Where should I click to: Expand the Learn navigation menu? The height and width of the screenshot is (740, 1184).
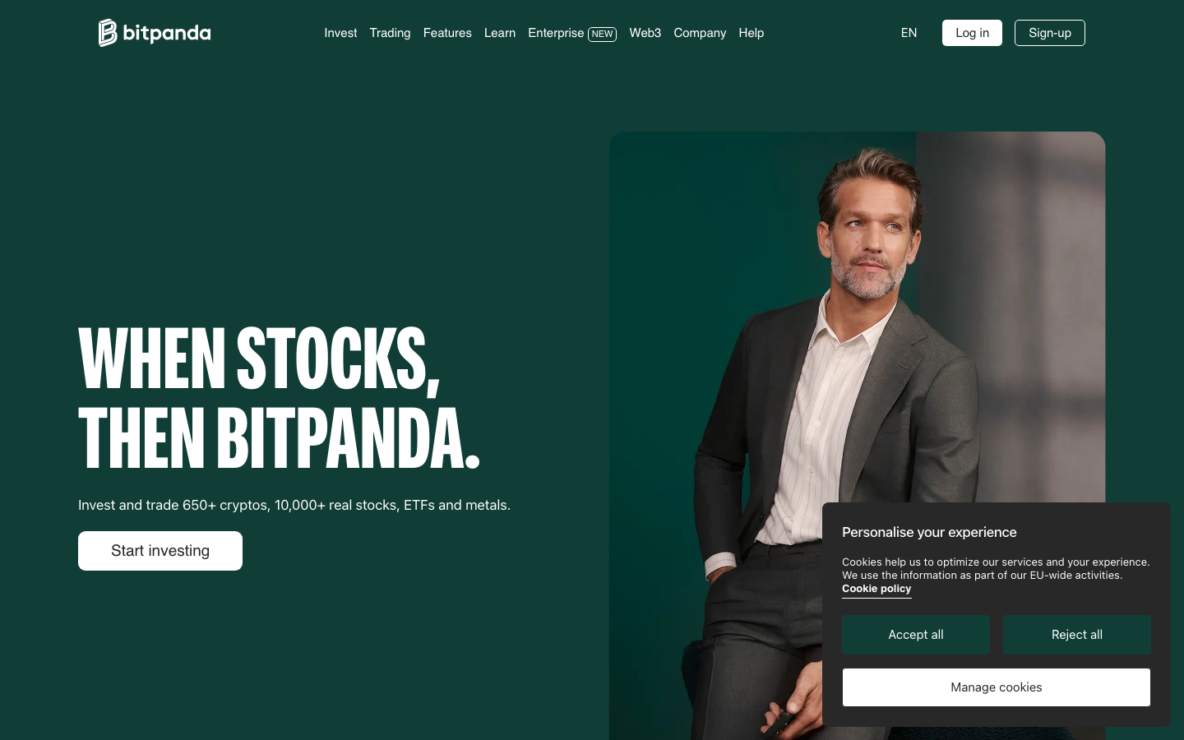(x=500, y=33)
